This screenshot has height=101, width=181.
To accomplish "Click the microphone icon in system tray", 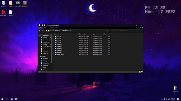I will (164, 99).
